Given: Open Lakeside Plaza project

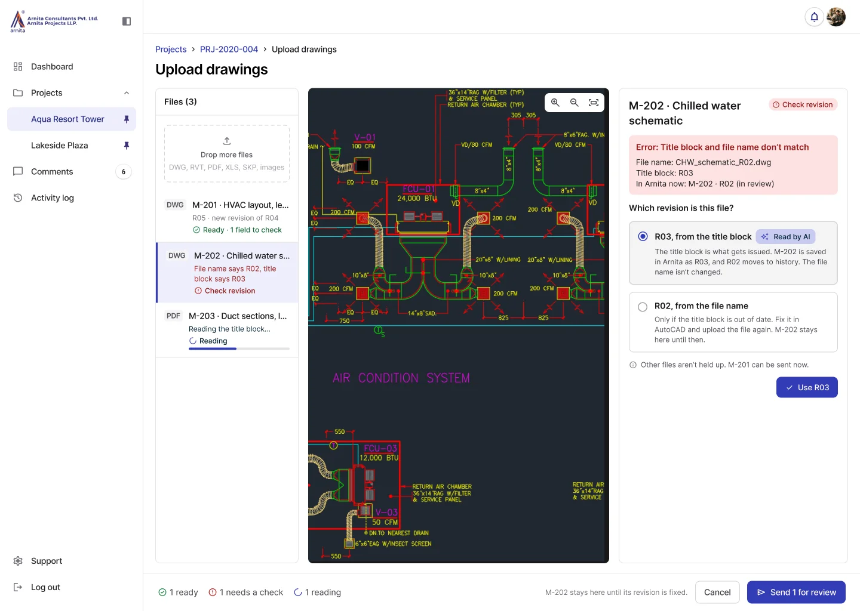Looking at the screenshot, I should (72, 146).
